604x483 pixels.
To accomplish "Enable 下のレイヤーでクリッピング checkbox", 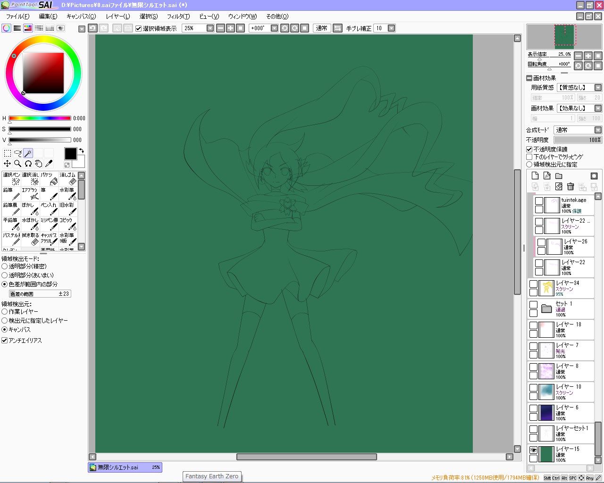I will (x=529, y=157).
